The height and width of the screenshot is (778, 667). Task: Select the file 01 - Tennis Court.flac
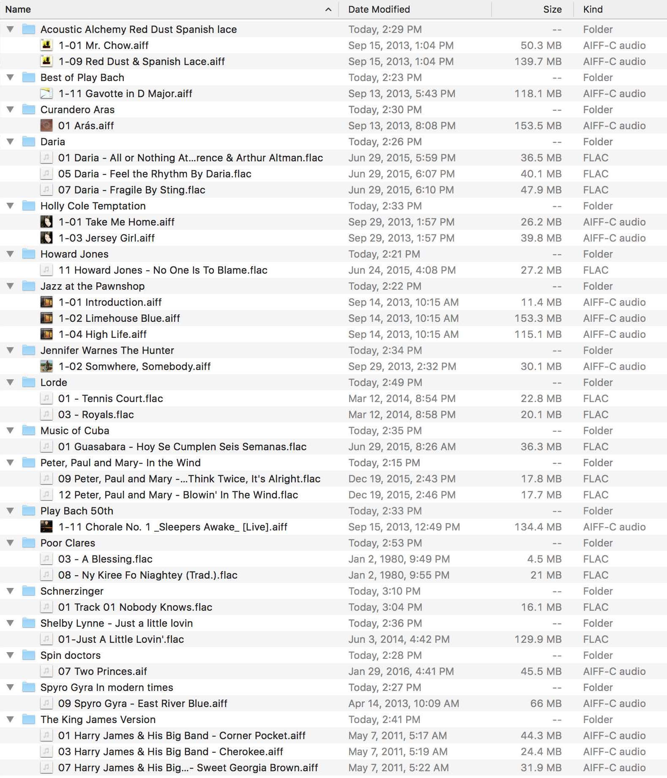click(333, 398)
